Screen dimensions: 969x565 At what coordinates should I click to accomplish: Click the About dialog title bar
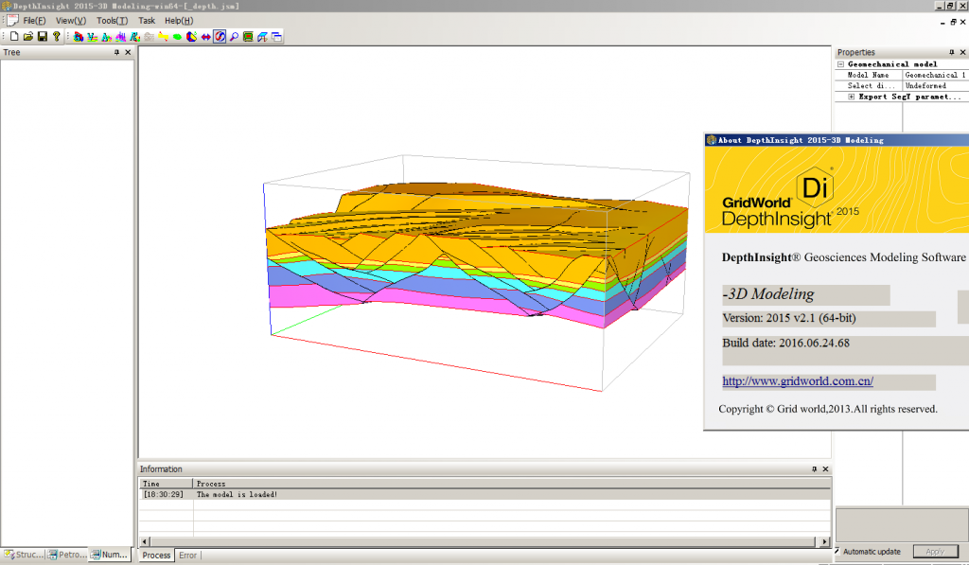click(x=837, y=140)
